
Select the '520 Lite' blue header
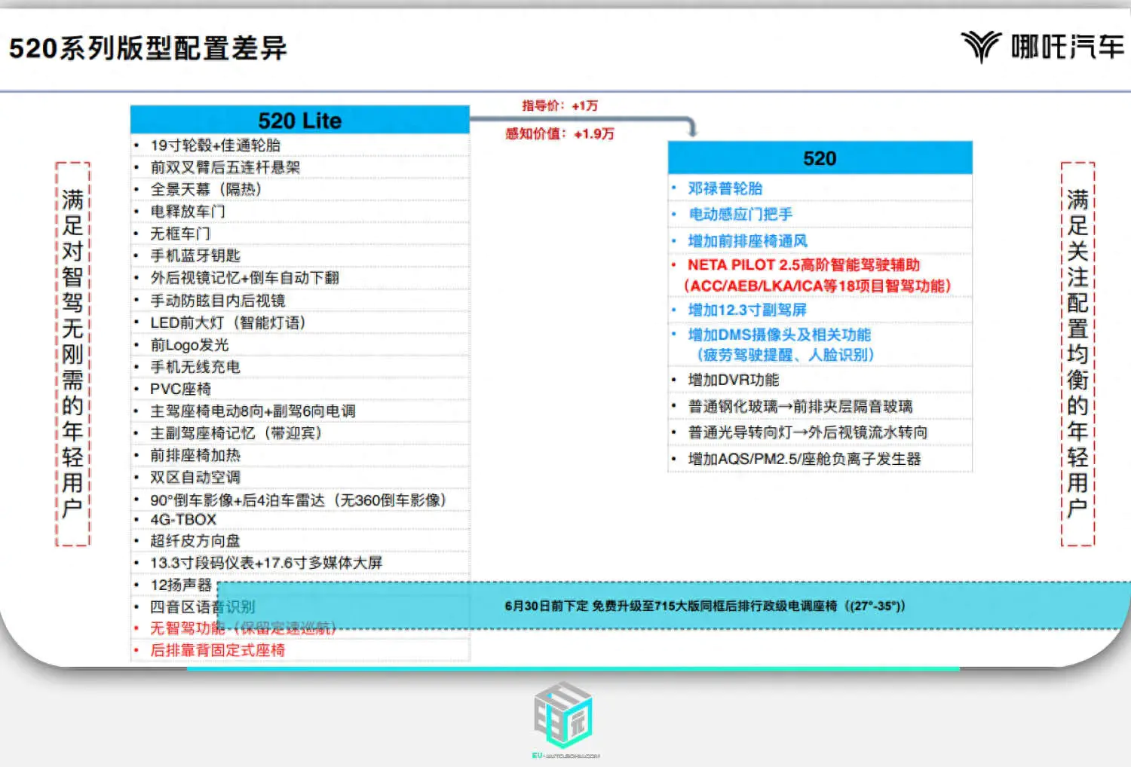[300, 120]
